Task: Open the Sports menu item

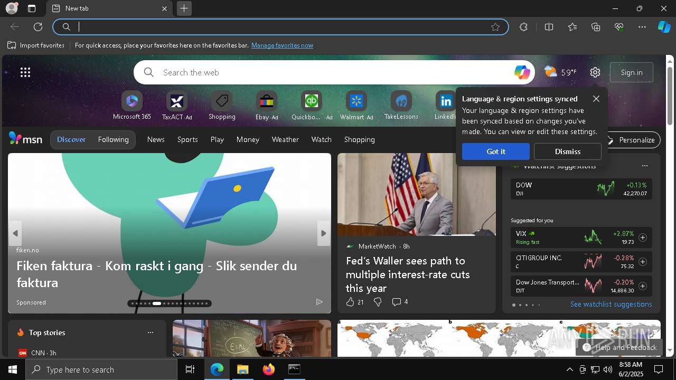Action: pyautogui.click(x=187, y=139)
